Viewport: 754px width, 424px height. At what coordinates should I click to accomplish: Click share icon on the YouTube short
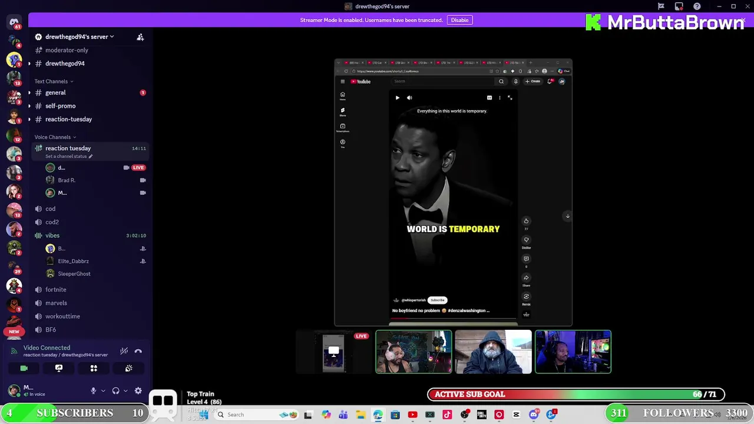point(526,277)
